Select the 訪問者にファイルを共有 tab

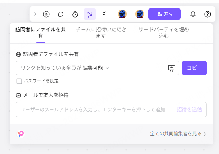click(40, 33)
